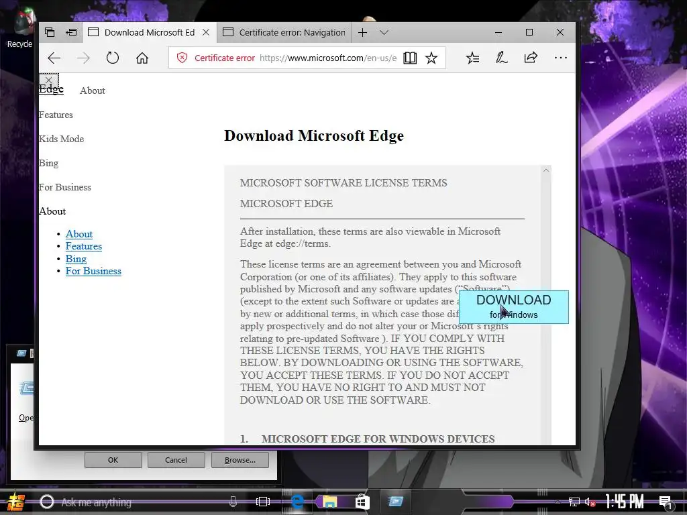
Task: Open the Action Center notification icon
Action: click(x=666, y=502)
